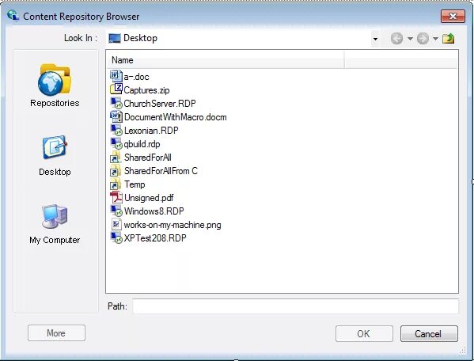Click into the Path input field
The height and width of the screenshot is (361, 474).
tap(295, 306)
